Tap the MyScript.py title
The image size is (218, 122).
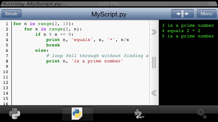108,14
